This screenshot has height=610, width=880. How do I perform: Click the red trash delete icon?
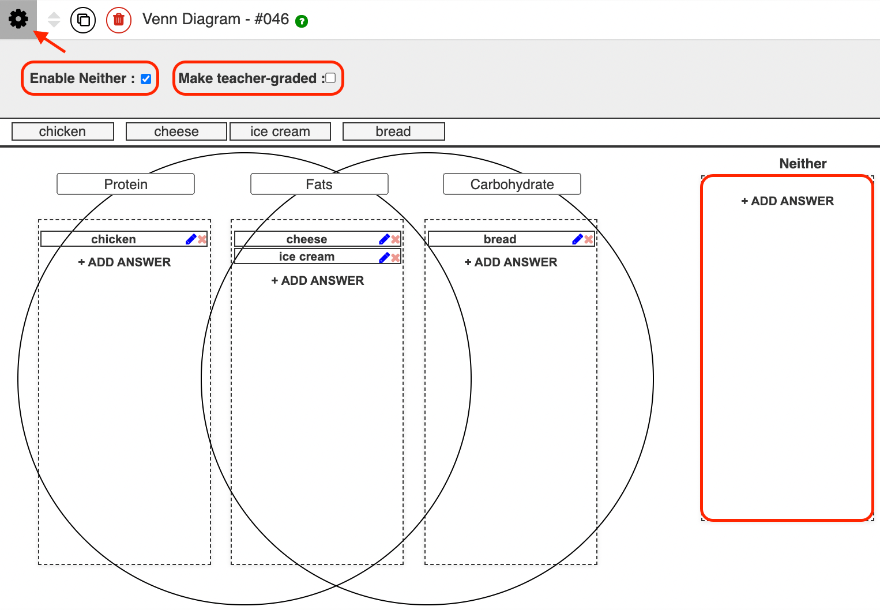point(118,19)
